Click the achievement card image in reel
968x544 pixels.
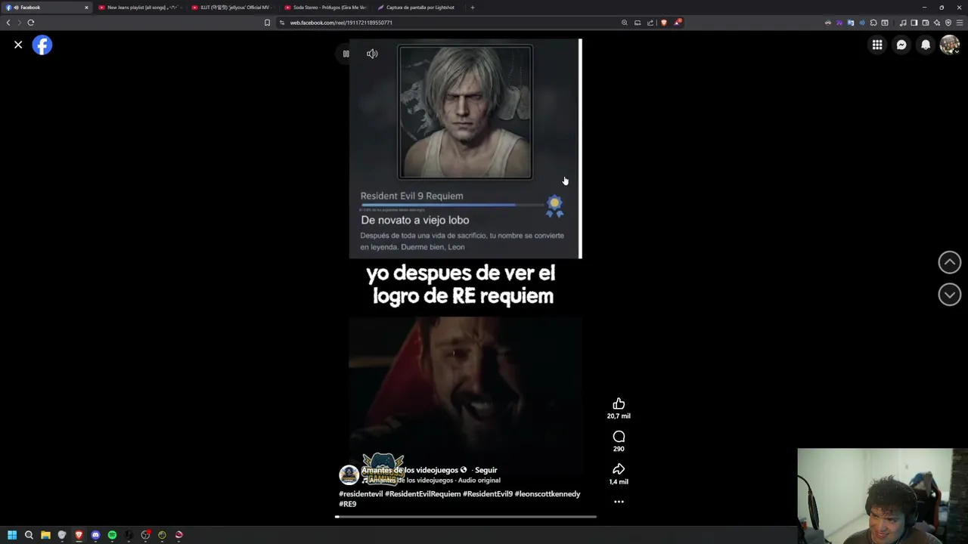[x=465, y=113]
